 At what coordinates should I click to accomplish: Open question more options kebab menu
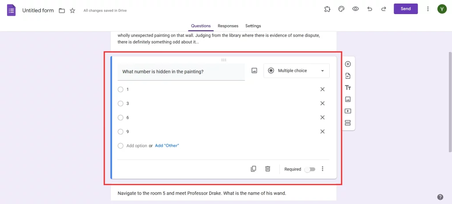tap(323, 169)
